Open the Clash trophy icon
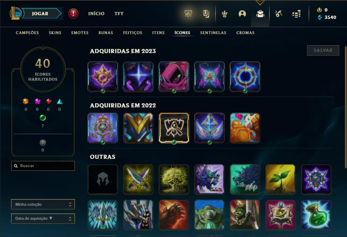Screen dimensions: 347x237 pyautogui.click(x=225, y=14)
